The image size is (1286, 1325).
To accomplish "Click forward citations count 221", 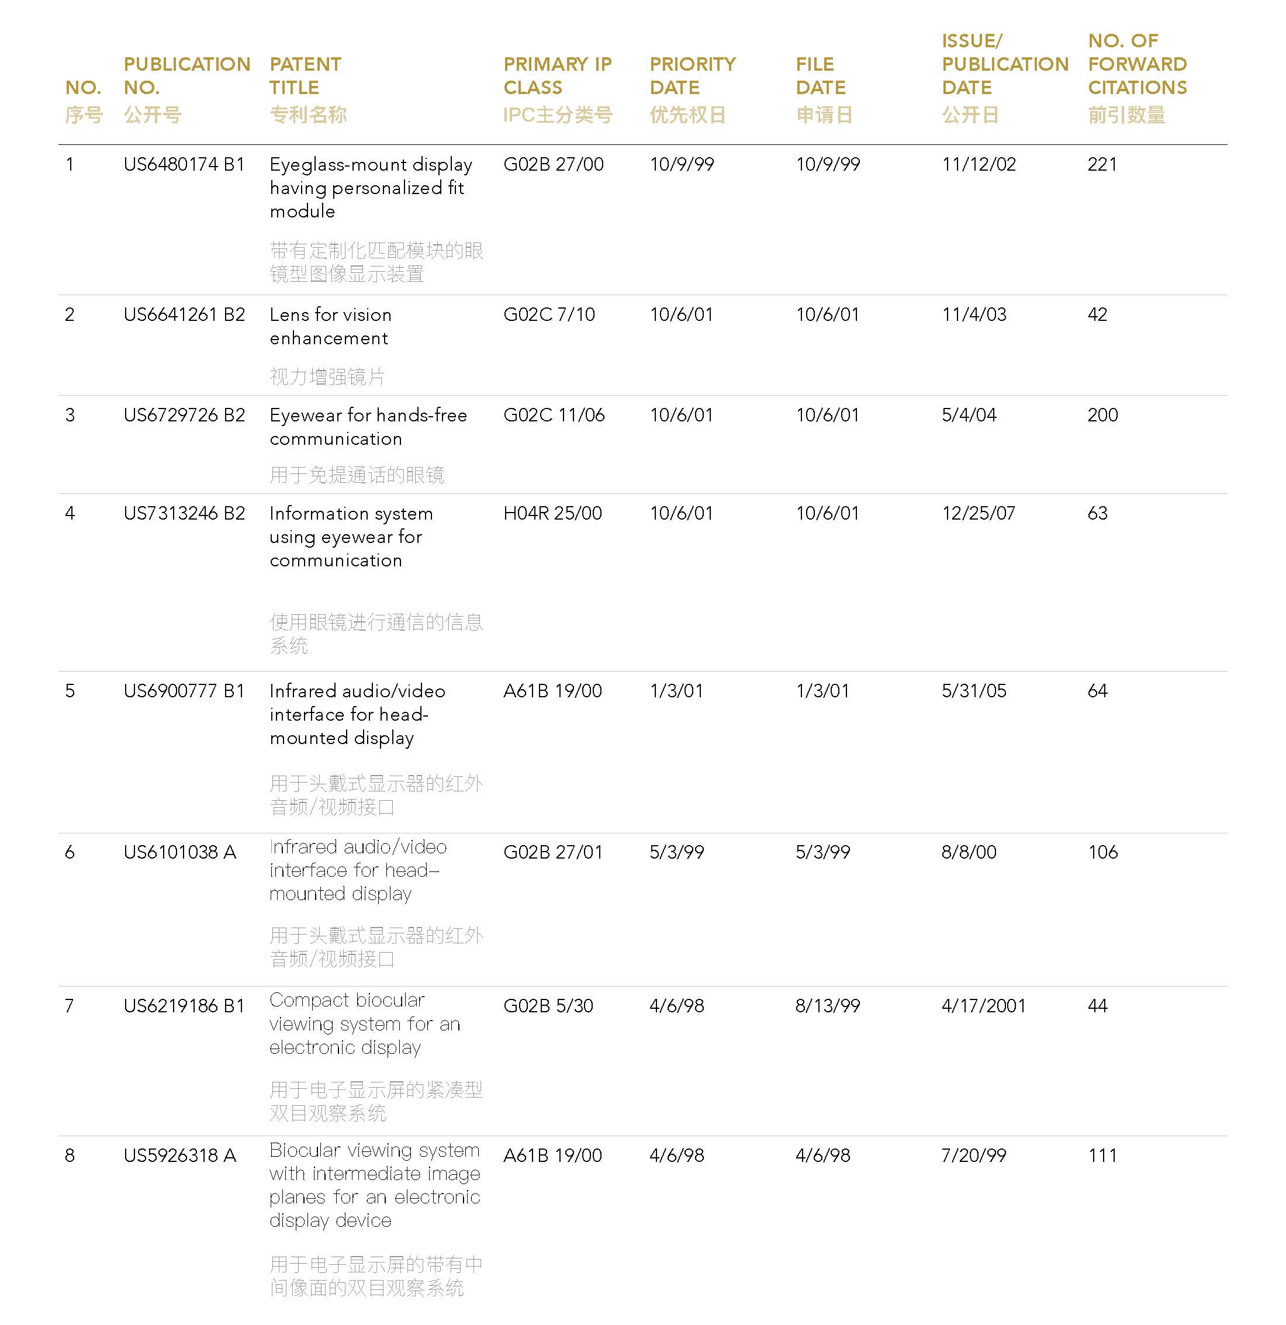I will point(1102,164).
